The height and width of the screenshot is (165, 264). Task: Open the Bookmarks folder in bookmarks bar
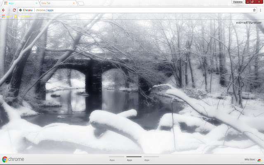(22, 16)
